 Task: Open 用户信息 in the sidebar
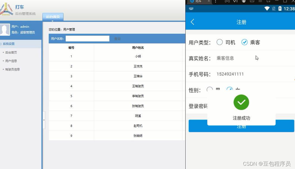coord(11,61)
